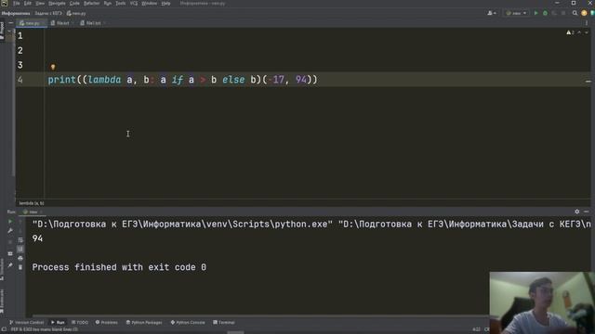Click the yellow updates icon near search
Image resolution: width=595 pixels, height=334 pixels.
click(x=584, y=13)
